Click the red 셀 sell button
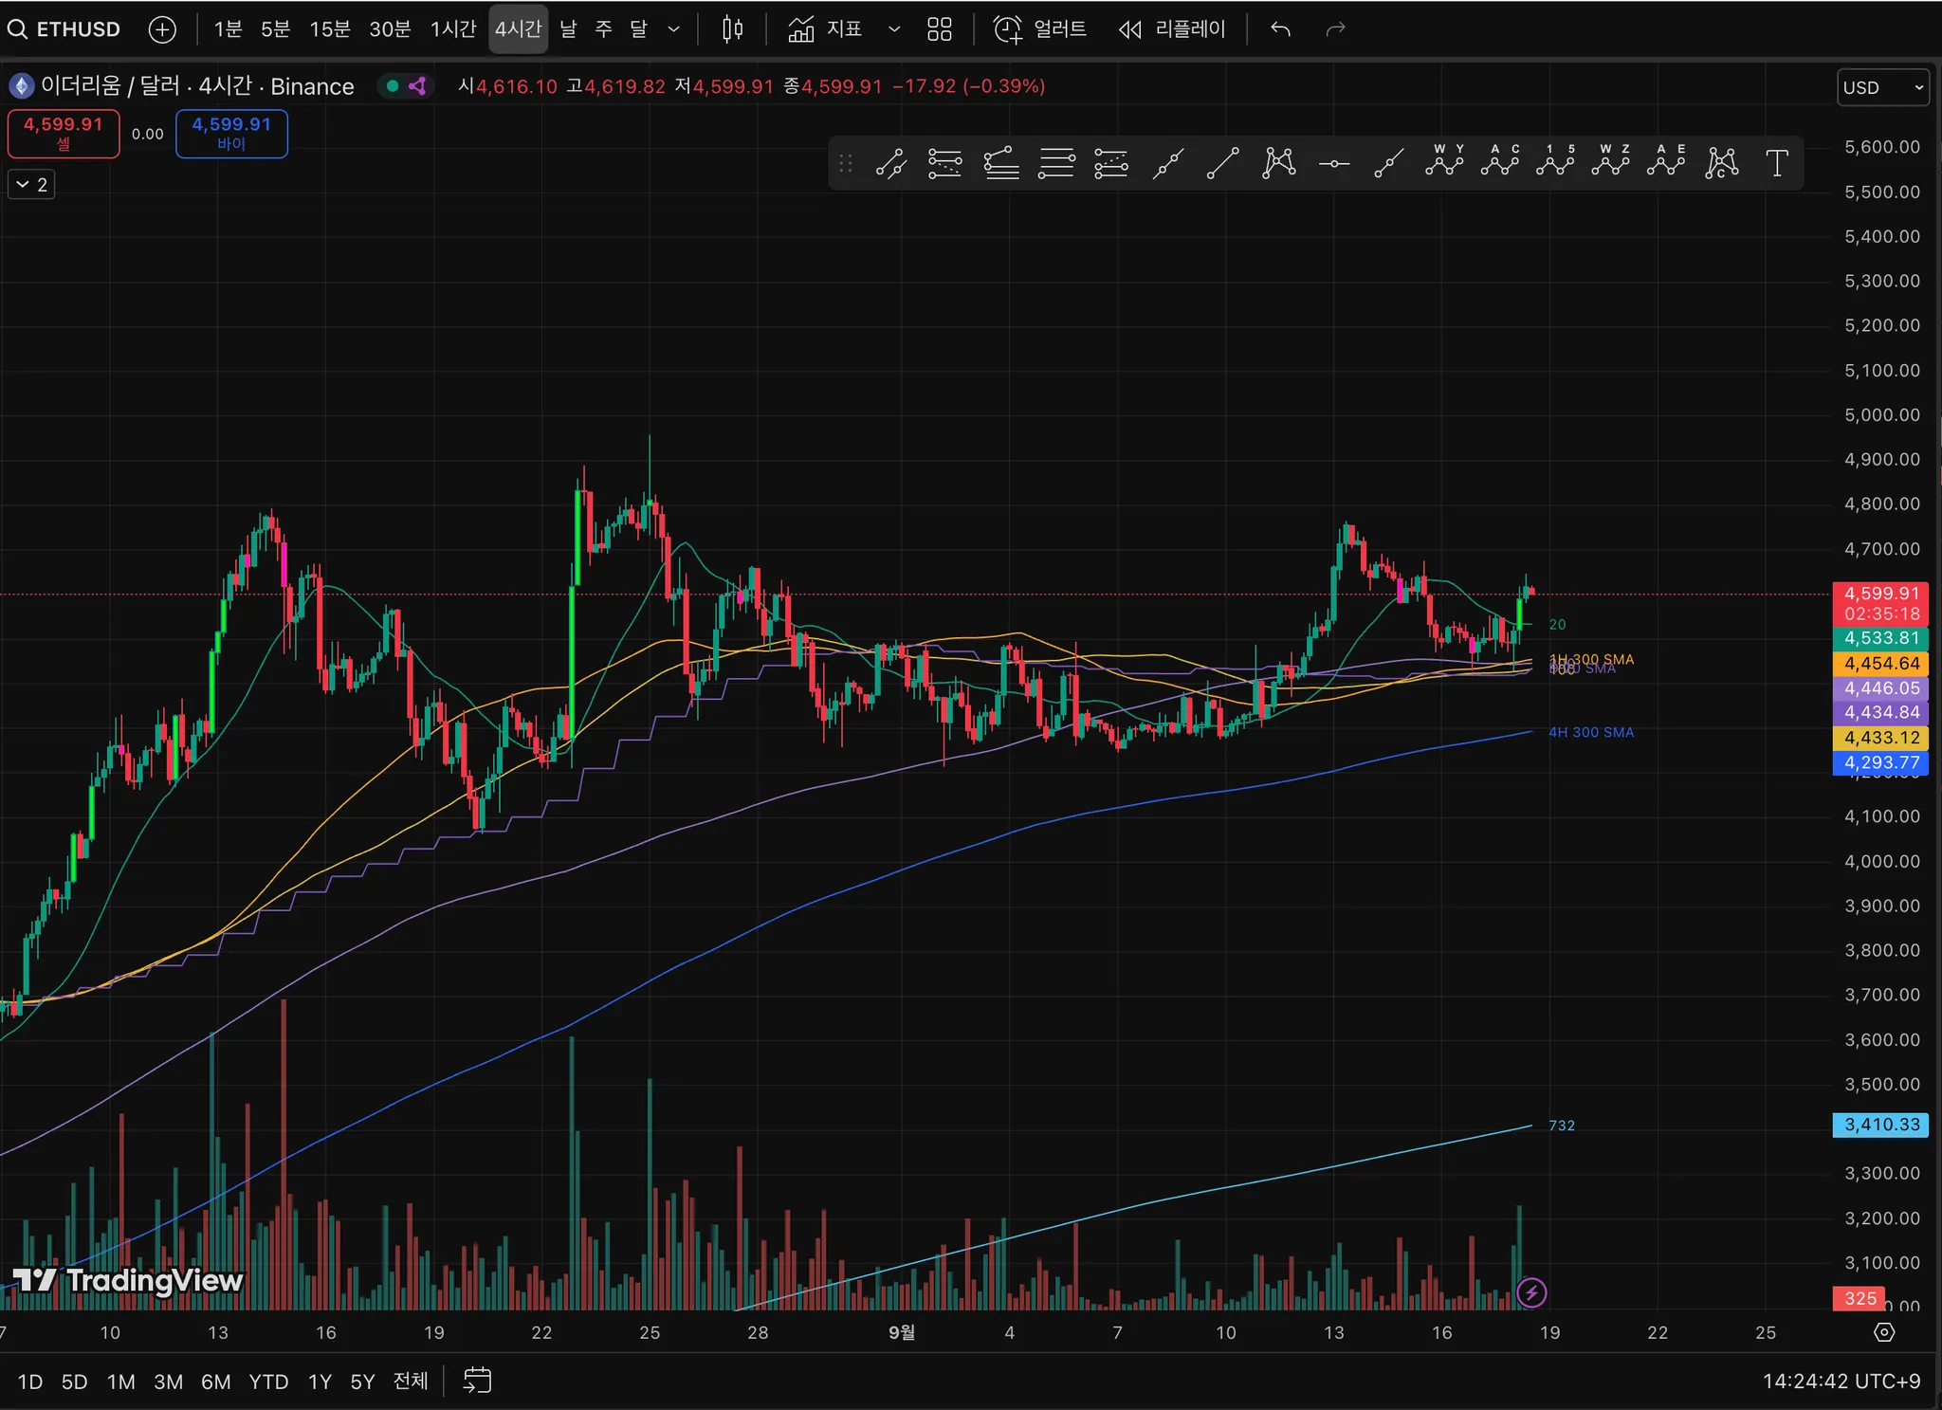 coord(64,133)
